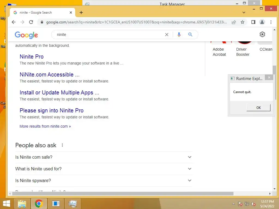
Task: Click horizontal scroll left arrow
Action: [x=10, y=193]
